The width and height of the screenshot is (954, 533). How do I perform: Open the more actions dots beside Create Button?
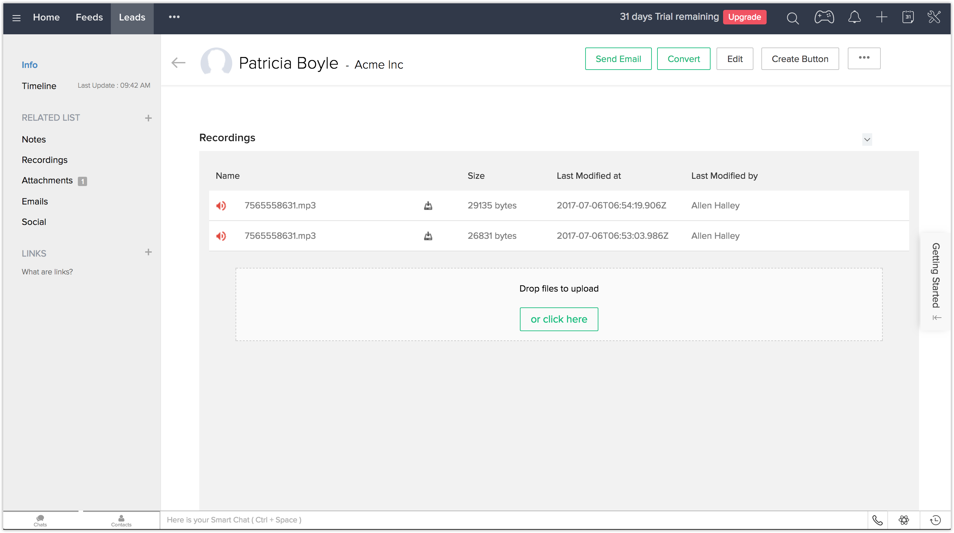tap(864, 58)
